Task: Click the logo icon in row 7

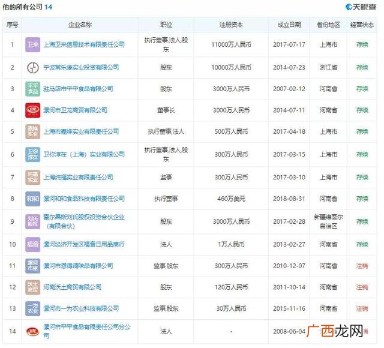Action: click(33, 178)
